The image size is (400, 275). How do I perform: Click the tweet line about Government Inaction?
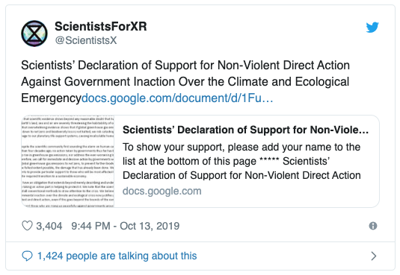(185, 82)
